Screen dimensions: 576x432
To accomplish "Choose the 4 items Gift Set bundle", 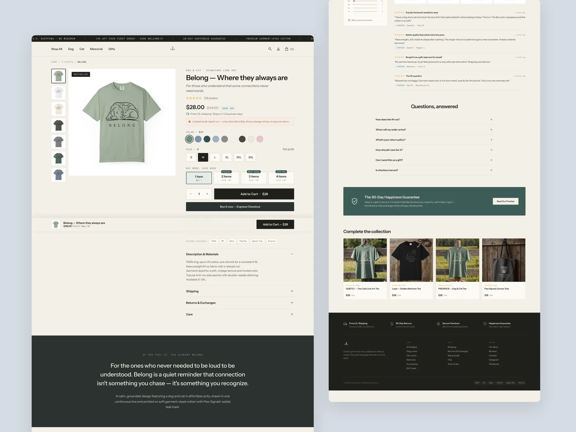I will (x=281, y=178).
